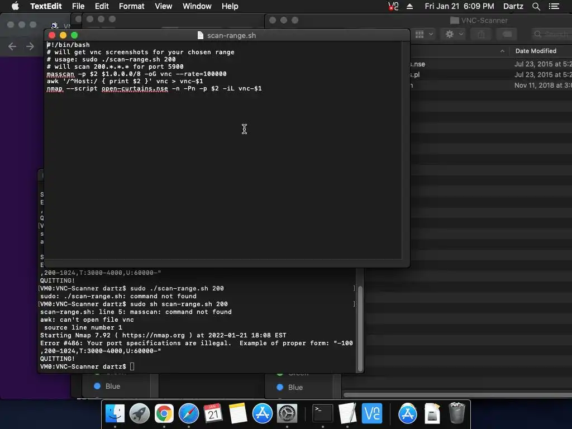This screenshot has width=572, height=429.
Task: Click the misspelled word 'masscan' in TextEdit
Action: click(60, 74)
